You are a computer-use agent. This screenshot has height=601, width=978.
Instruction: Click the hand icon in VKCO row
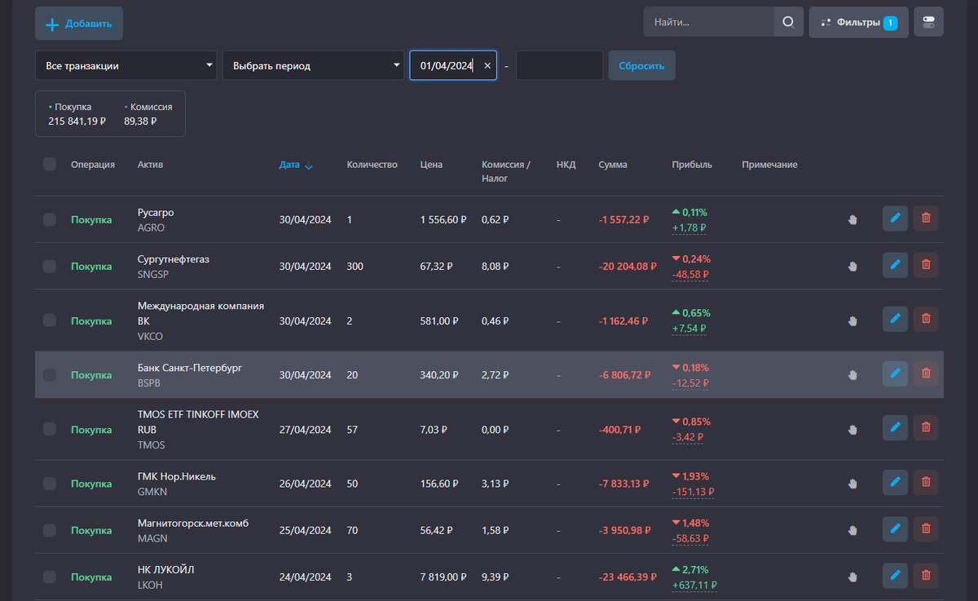(x=852, y=320)
